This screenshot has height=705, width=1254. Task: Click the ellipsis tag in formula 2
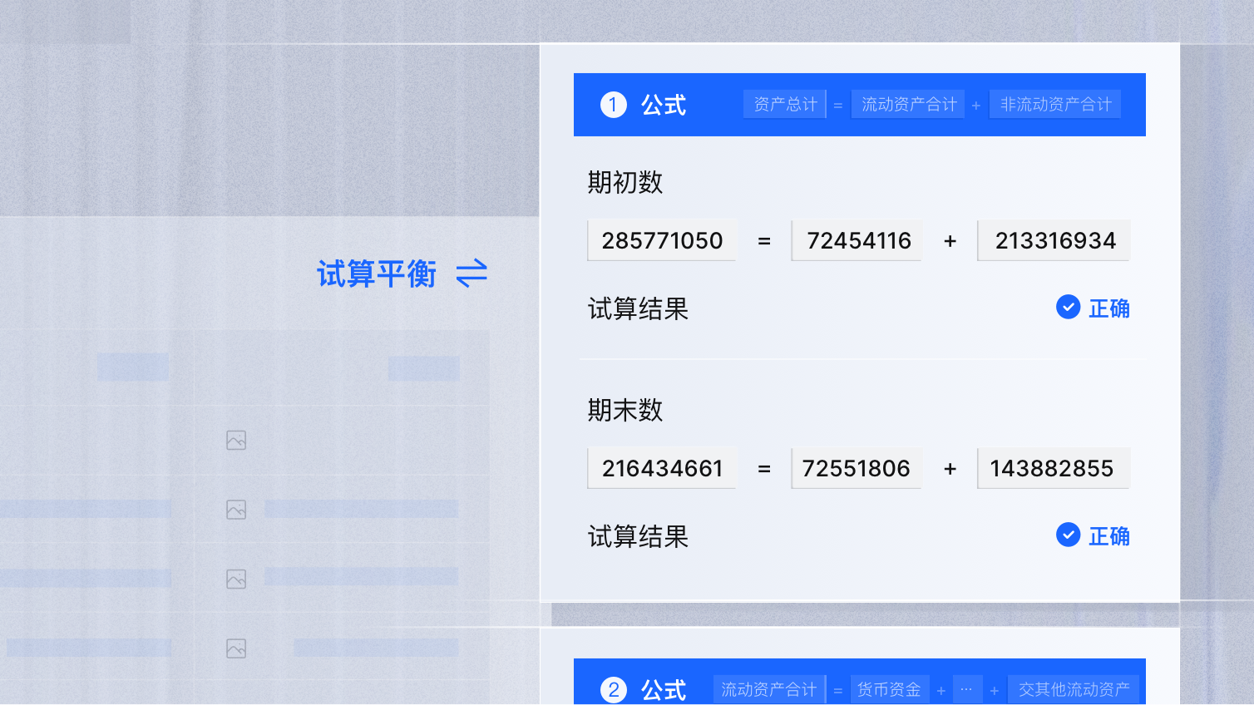tap(966, 689)
